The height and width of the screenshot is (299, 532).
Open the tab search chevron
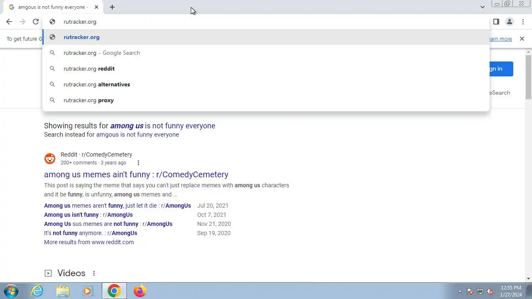(x=482, y=7)
